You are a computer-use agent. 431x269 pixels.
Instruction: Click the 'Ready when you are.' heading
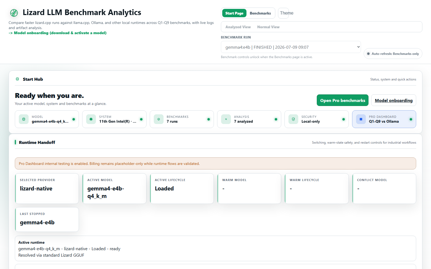(x=49, y=95)
